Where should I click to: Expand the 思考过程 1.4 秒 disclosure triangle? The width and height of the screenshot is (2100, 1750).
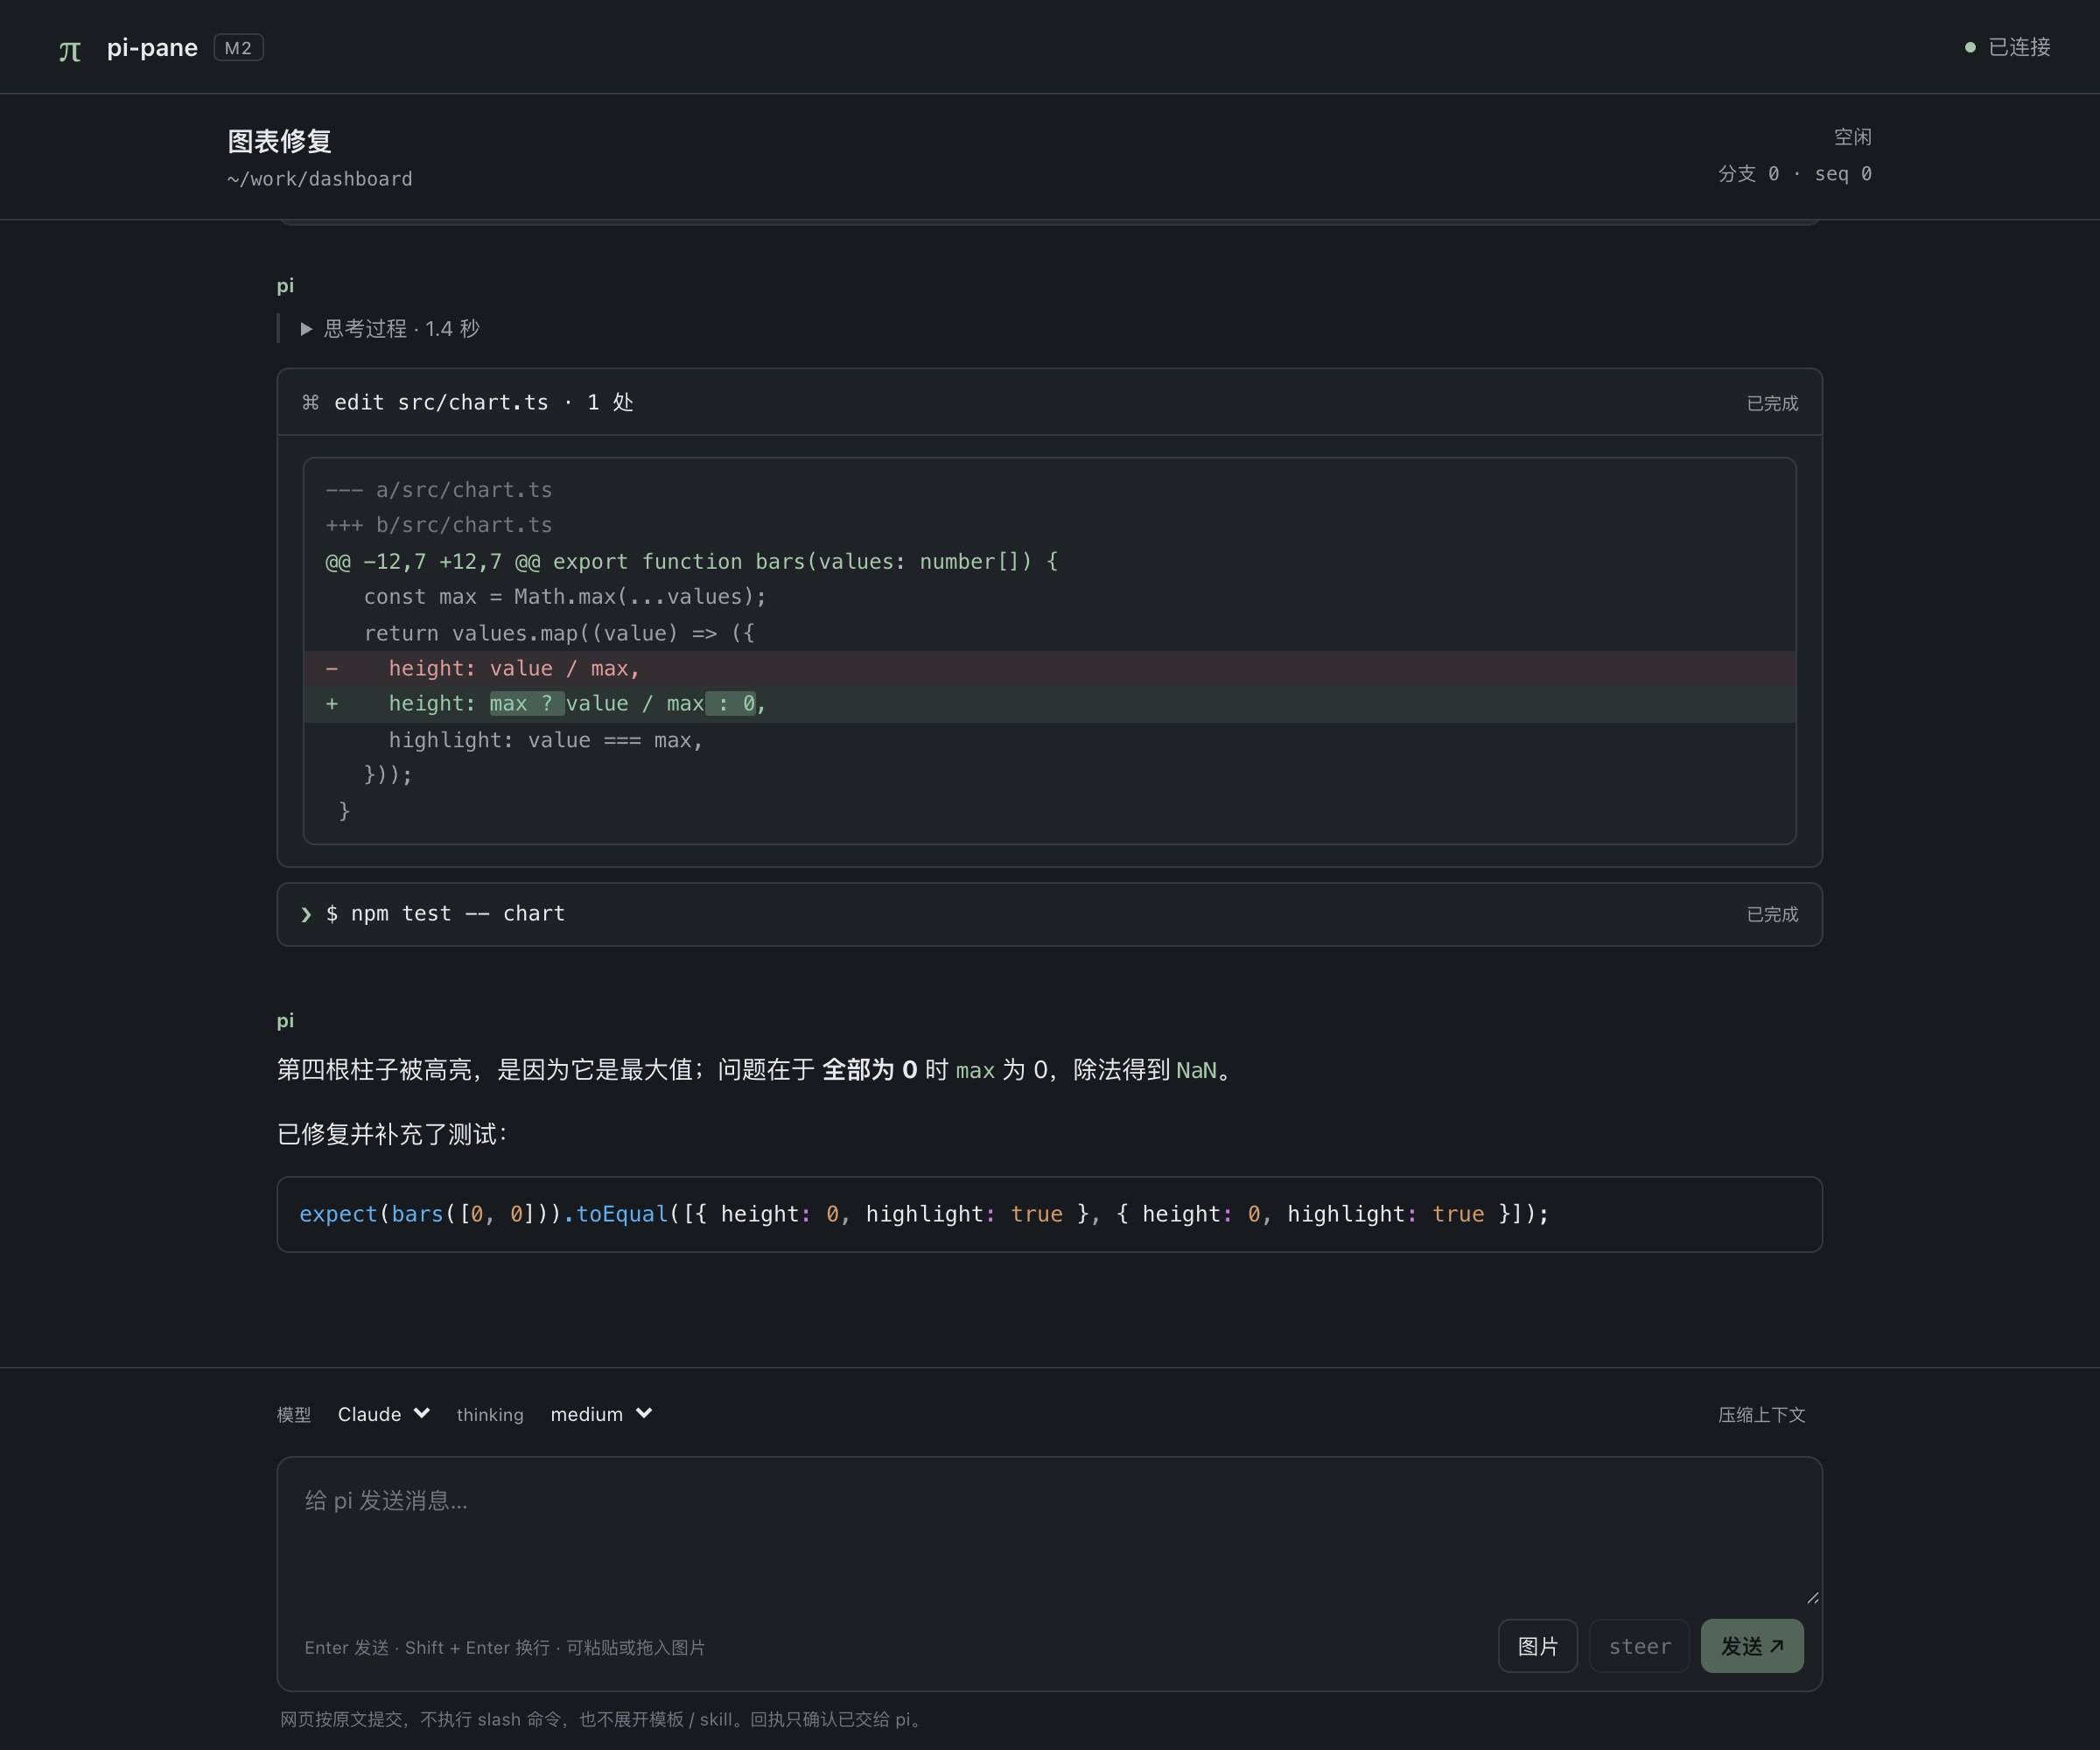coord(307,329)
